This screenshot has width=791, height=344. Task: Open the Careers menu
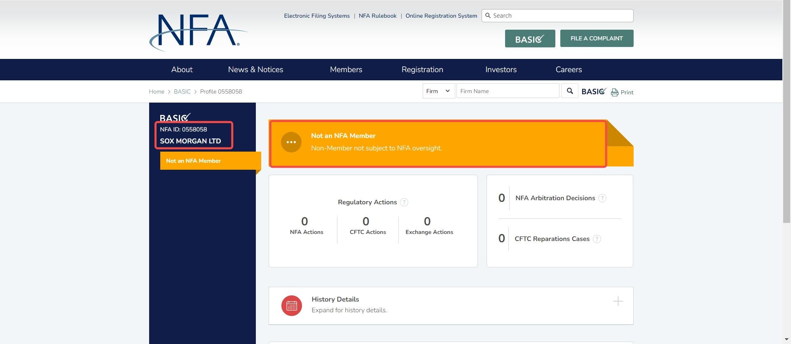point(569,70)
